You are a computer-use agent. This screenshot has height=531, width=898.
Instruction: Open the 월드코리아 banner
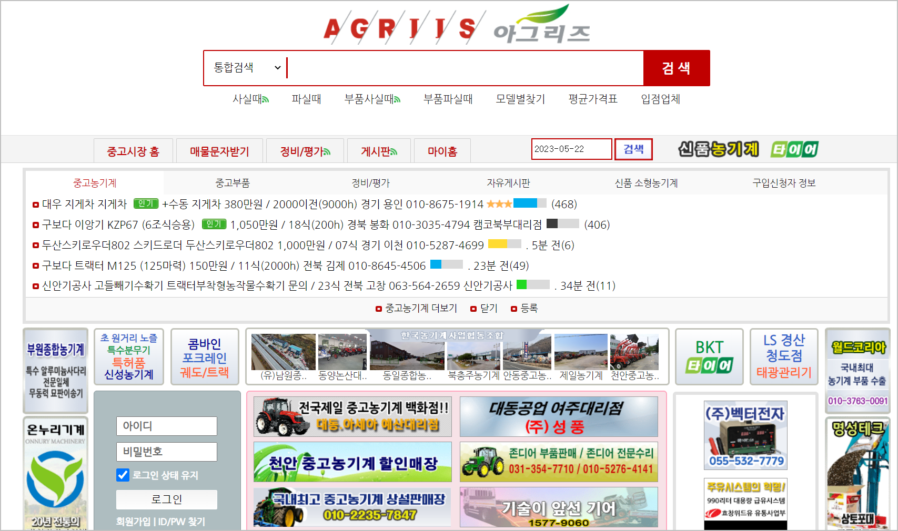(857, 371)
